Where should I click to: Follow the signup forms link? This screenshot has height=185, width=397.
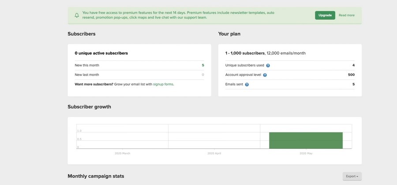click(163, 84)
